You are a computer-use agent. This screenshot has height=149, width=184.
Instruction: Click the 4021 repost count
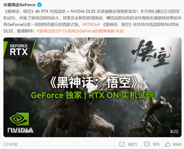point(132,144)
